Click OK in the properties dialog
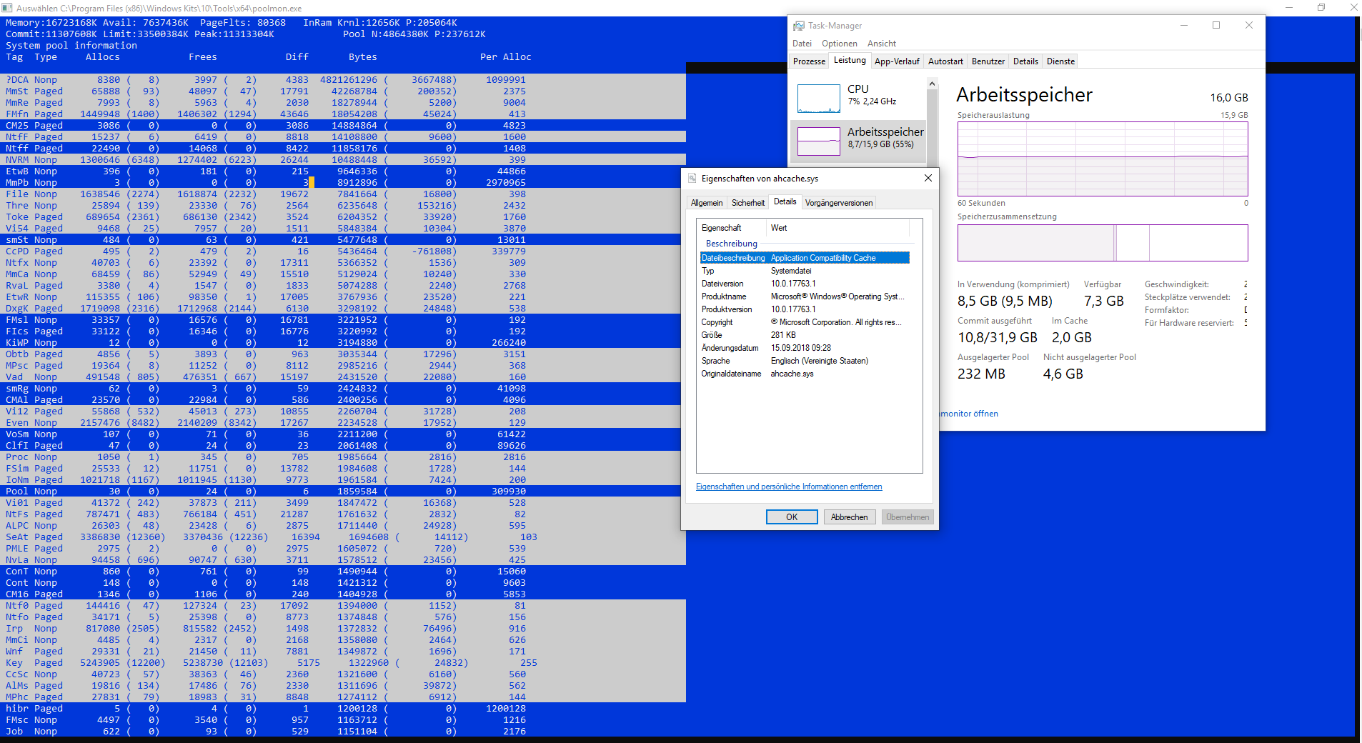This screenshot has height=743, width=1362. point(792,517)
